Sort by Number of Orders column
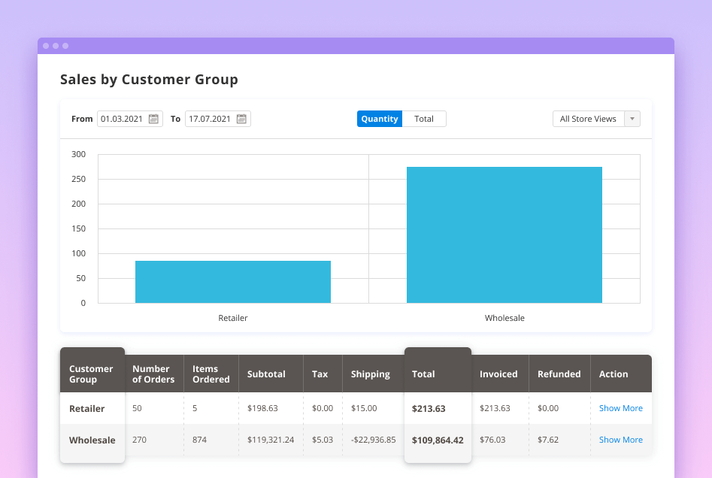 (153, 374)
